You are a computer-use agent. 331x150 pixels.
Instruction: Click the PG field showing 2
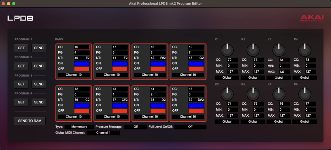[x=158, y=94]
